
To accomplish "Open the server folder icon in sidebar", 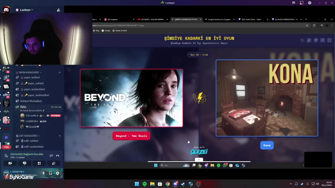I will pyautogui.click(x=6, y=137).
